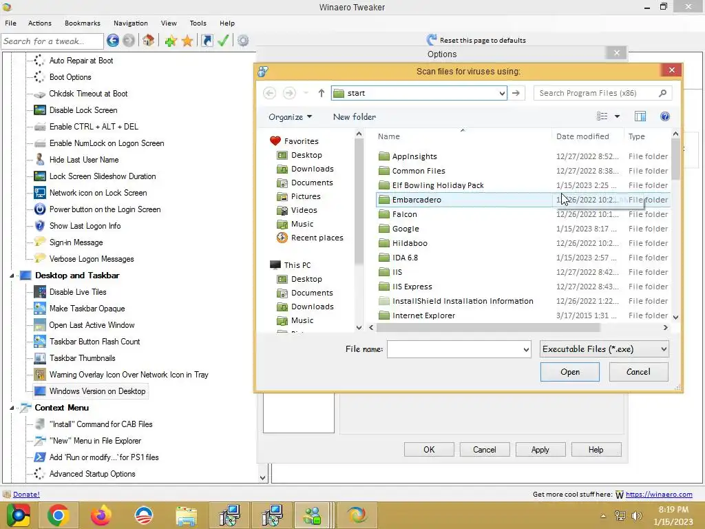Change view layout icon in file dialog

click(602, 116)
